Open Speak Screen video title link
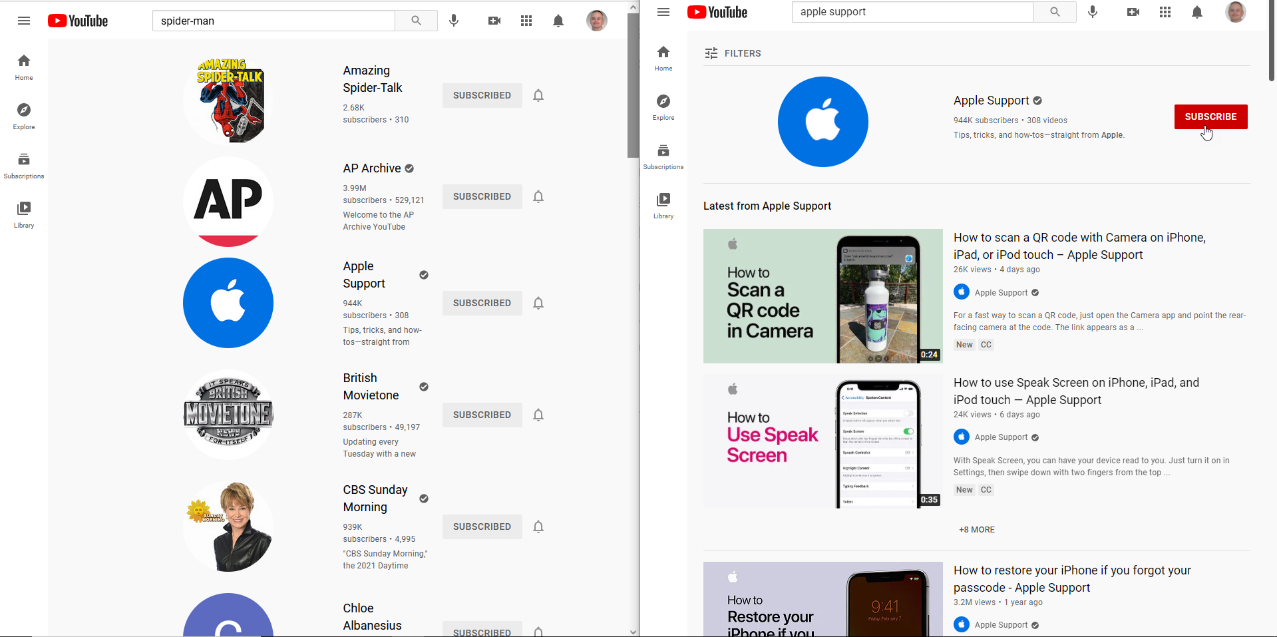This screenshot has height=637, width=1277. tap(1076, 391)
